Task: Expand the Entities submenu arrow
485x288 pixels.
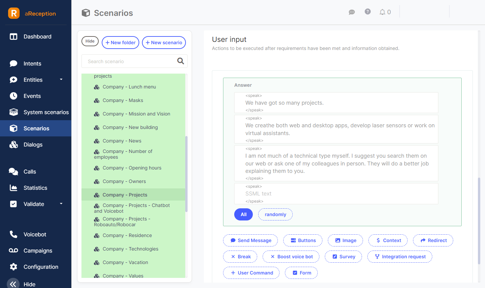Action: tap(61, 79)
